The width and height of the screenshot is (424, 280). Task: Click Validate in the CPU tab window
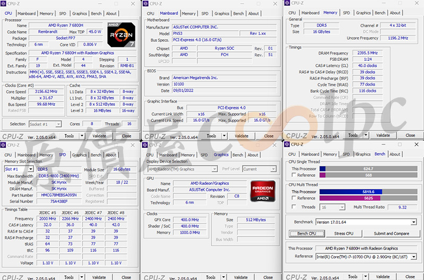pyautogui.click(x=99, y=136)
